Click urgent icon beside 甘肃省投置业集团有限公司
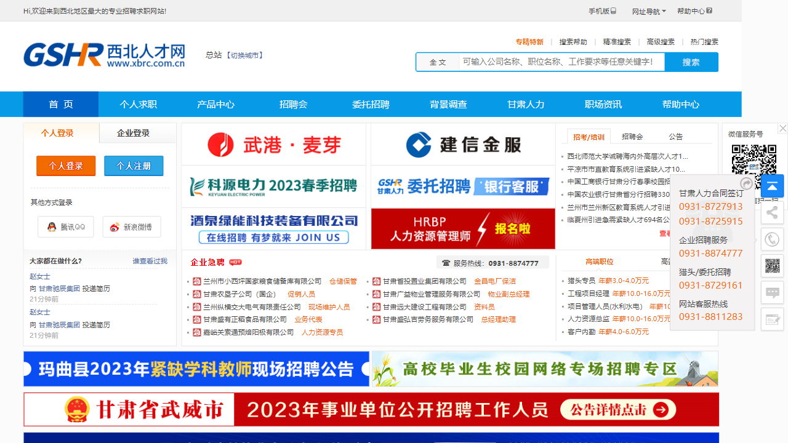Viewport: 788px width, 443px height. 377,281
